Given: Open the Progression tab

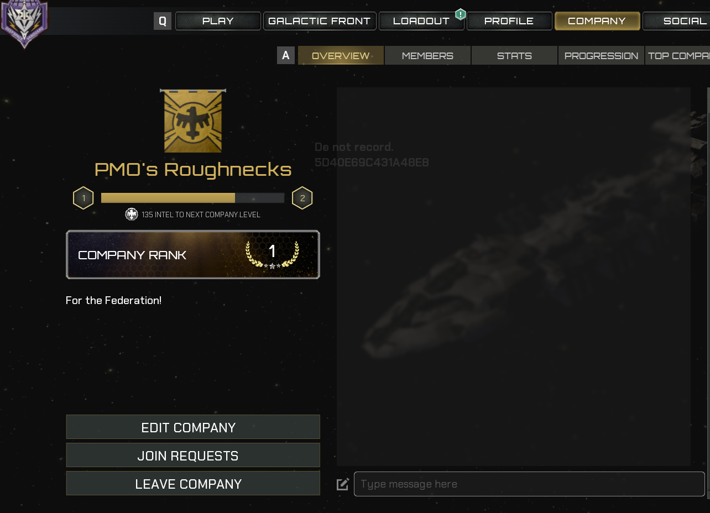Looking at the screenshot, I should (601, 55).
